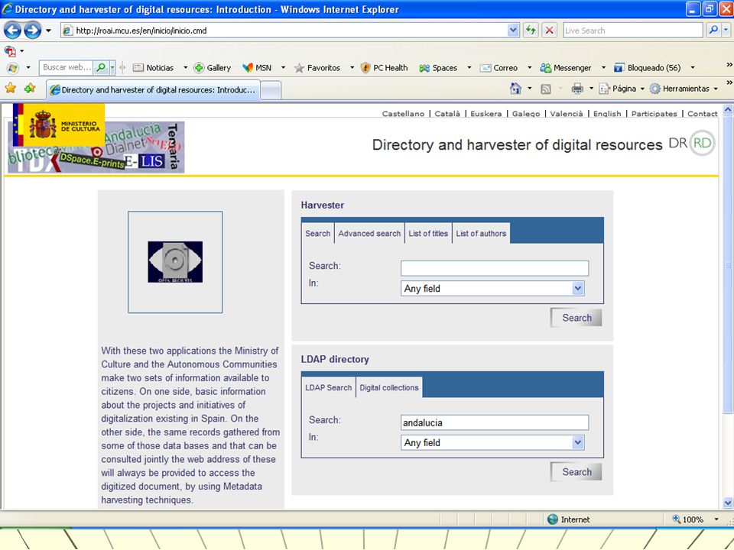Stop loading with the red X icon
The height and width of the screenshot is (550, 734).
(549, 31)
